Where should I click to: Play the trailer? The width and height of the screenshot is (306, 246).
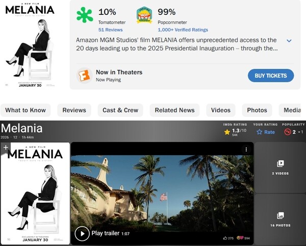[x=82, y=234]
